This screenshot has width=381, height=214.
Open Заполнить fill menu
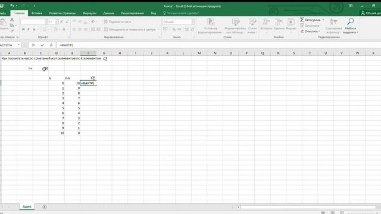coord(311,26)
